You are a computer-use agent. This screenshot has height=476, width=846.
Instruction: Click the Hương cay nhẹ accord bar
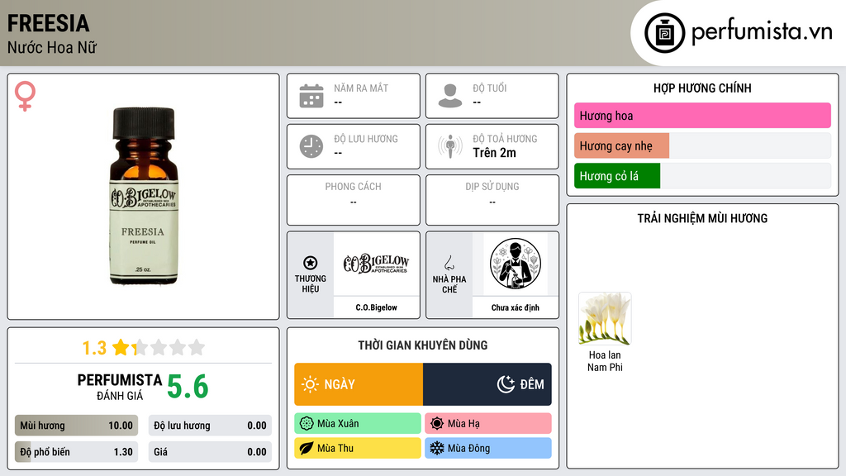pos(702,145)
